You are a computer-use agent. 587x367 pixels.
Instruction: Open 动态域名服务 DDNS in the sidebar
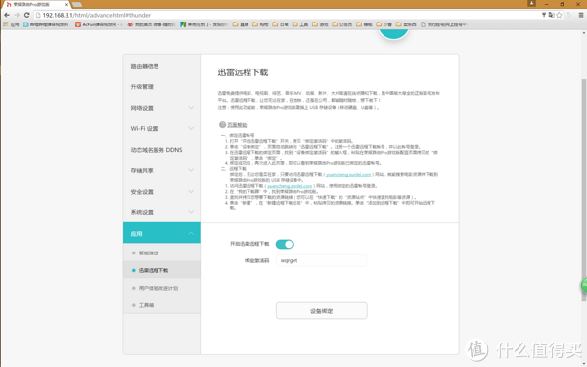click(161, 150)
